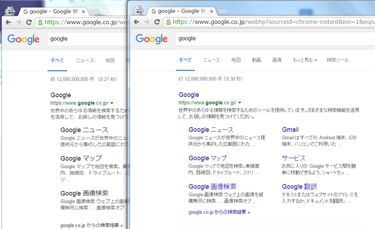375x229 pixels.
Task: Open Gmail link in right window
Action: point(291,130)
